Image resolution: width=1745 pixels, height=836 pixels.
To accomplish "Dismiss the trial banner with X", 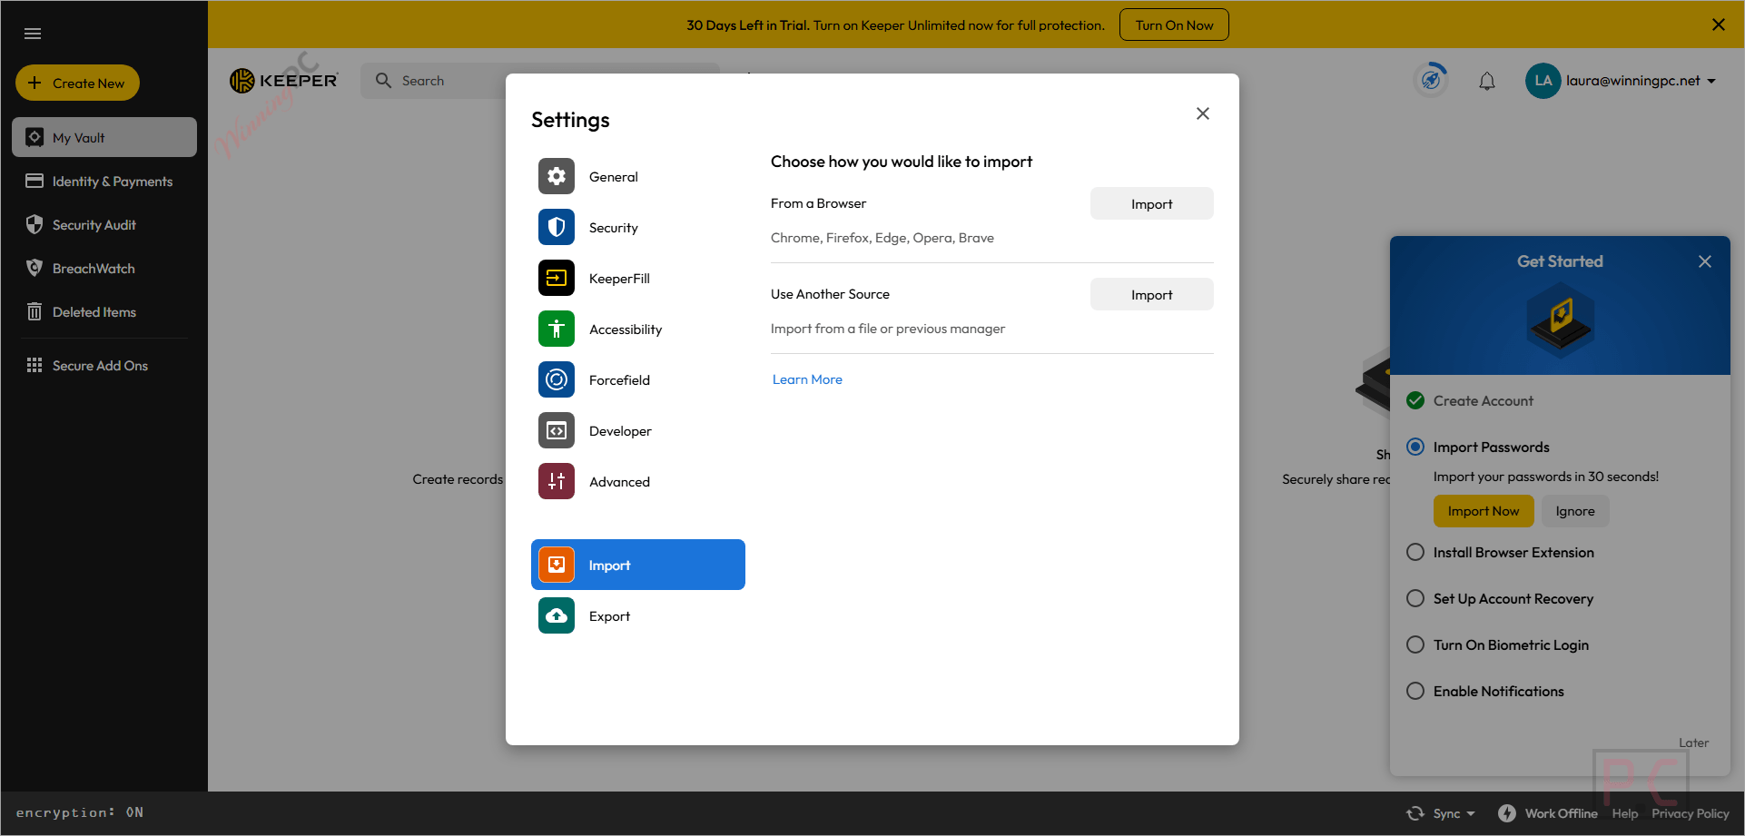I will coord(1719,25).
